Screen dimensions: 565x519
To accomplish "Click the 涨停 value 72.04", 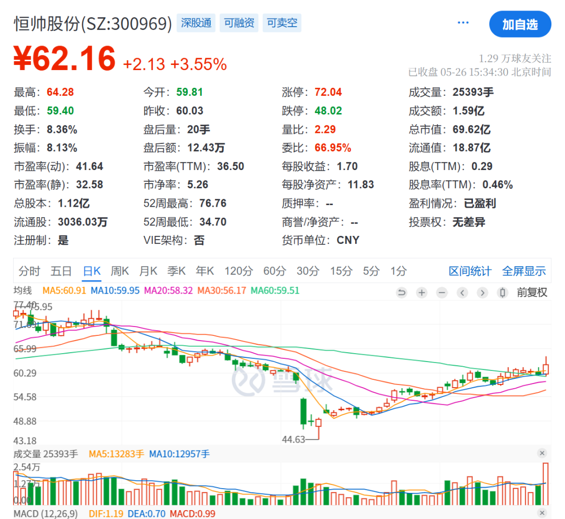I will (328, 92).
